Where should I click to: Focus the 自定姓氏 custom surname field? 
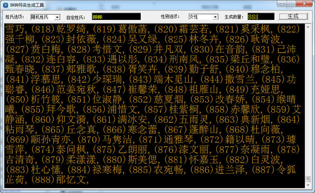(116, 17)
